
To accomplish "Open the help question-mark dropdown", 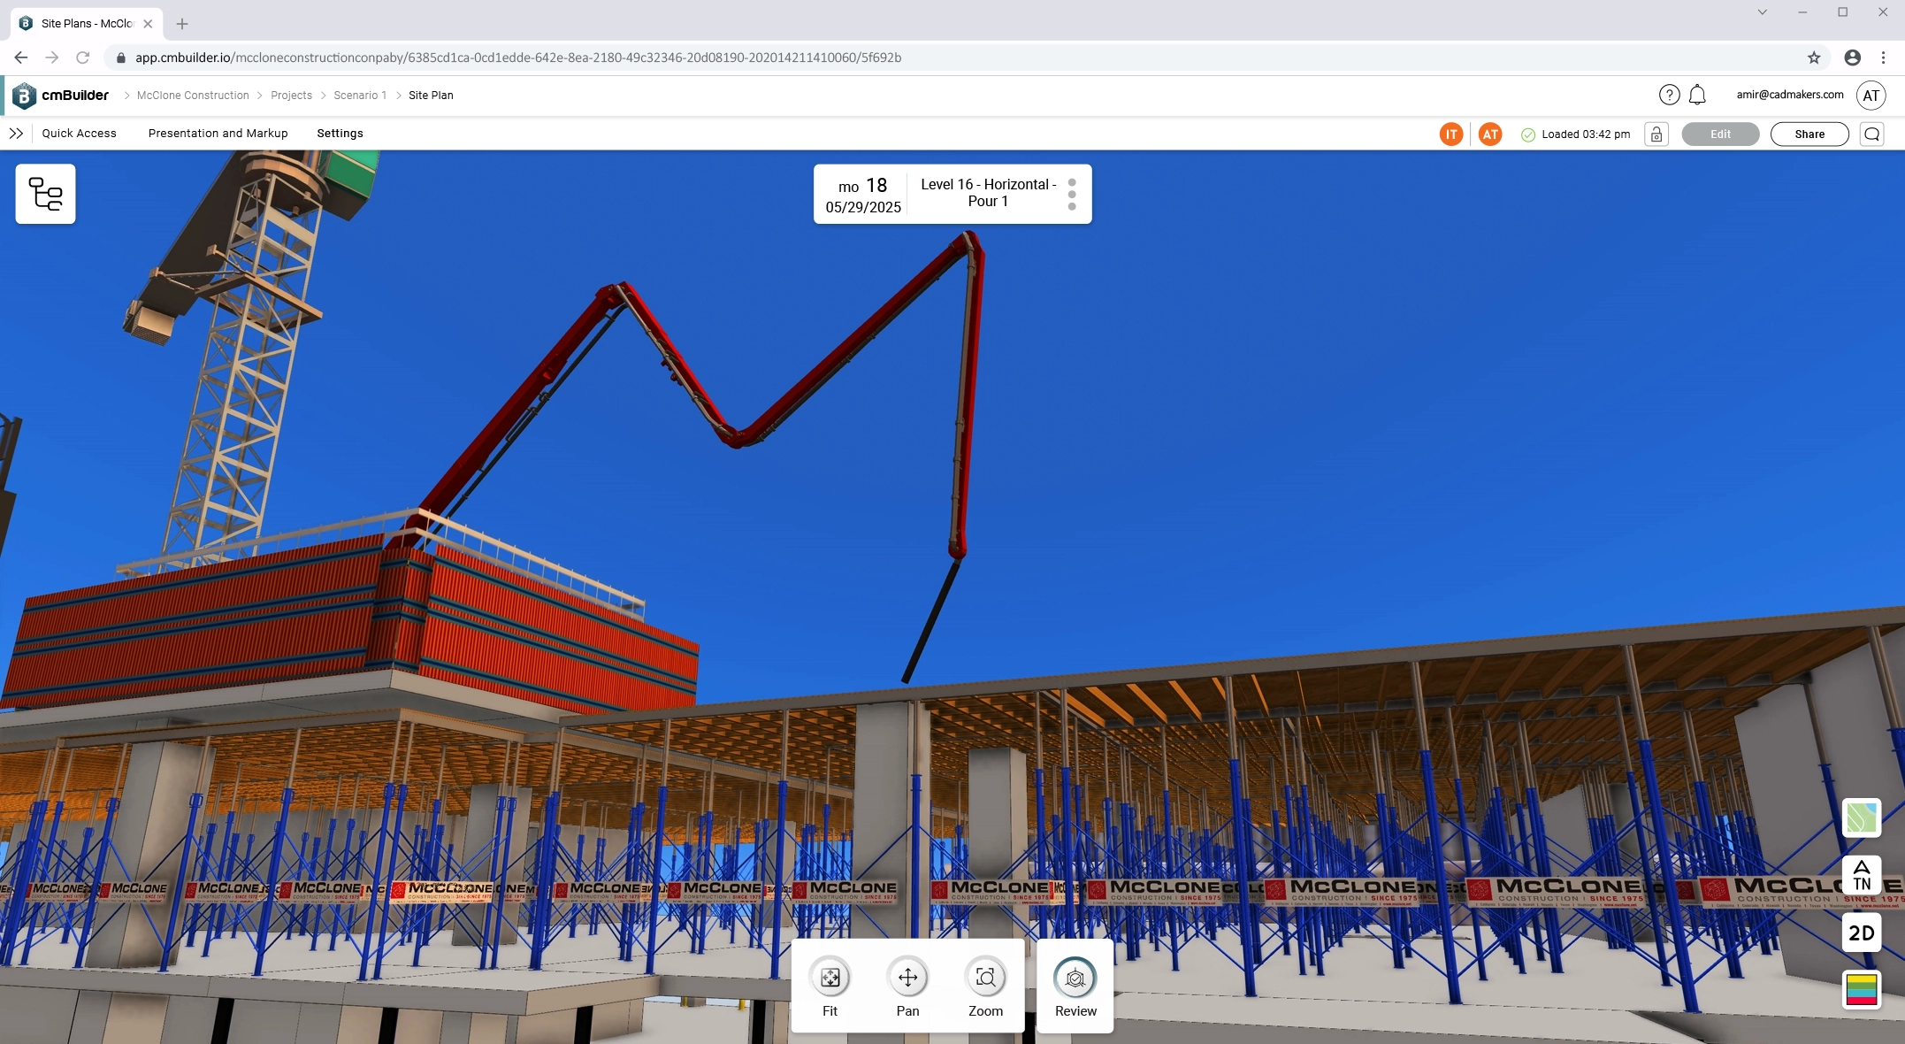I will pyautogui.click(x=1668, y=94).
